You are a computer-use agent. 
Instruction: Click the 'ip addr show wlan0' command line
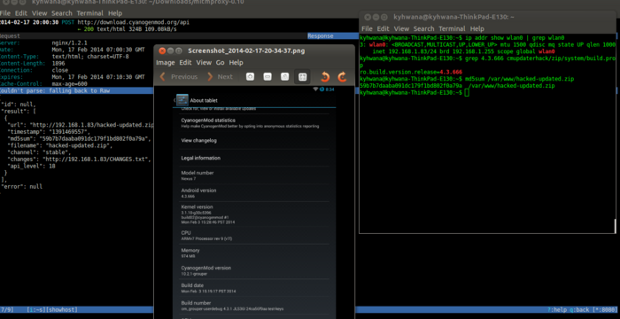[x=462, y=38]
